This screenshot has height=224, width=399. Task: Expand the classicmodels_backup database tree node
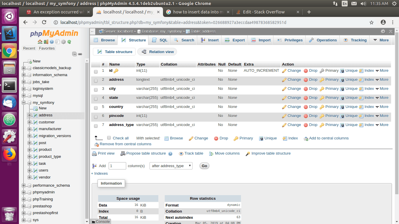[24, 68]
